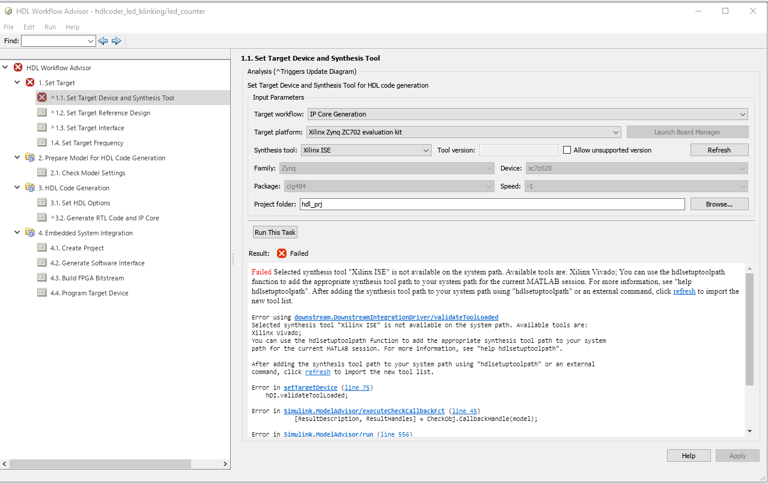The image size is (768, 484).
Task: Click the error badge on HDL Workflow Advisor root
Action: (17, 68)
